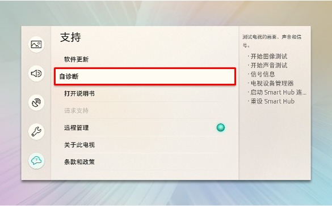332x206 pixels.
Task: Open 条款和政策 entry
Action: (x=79, y=162)
